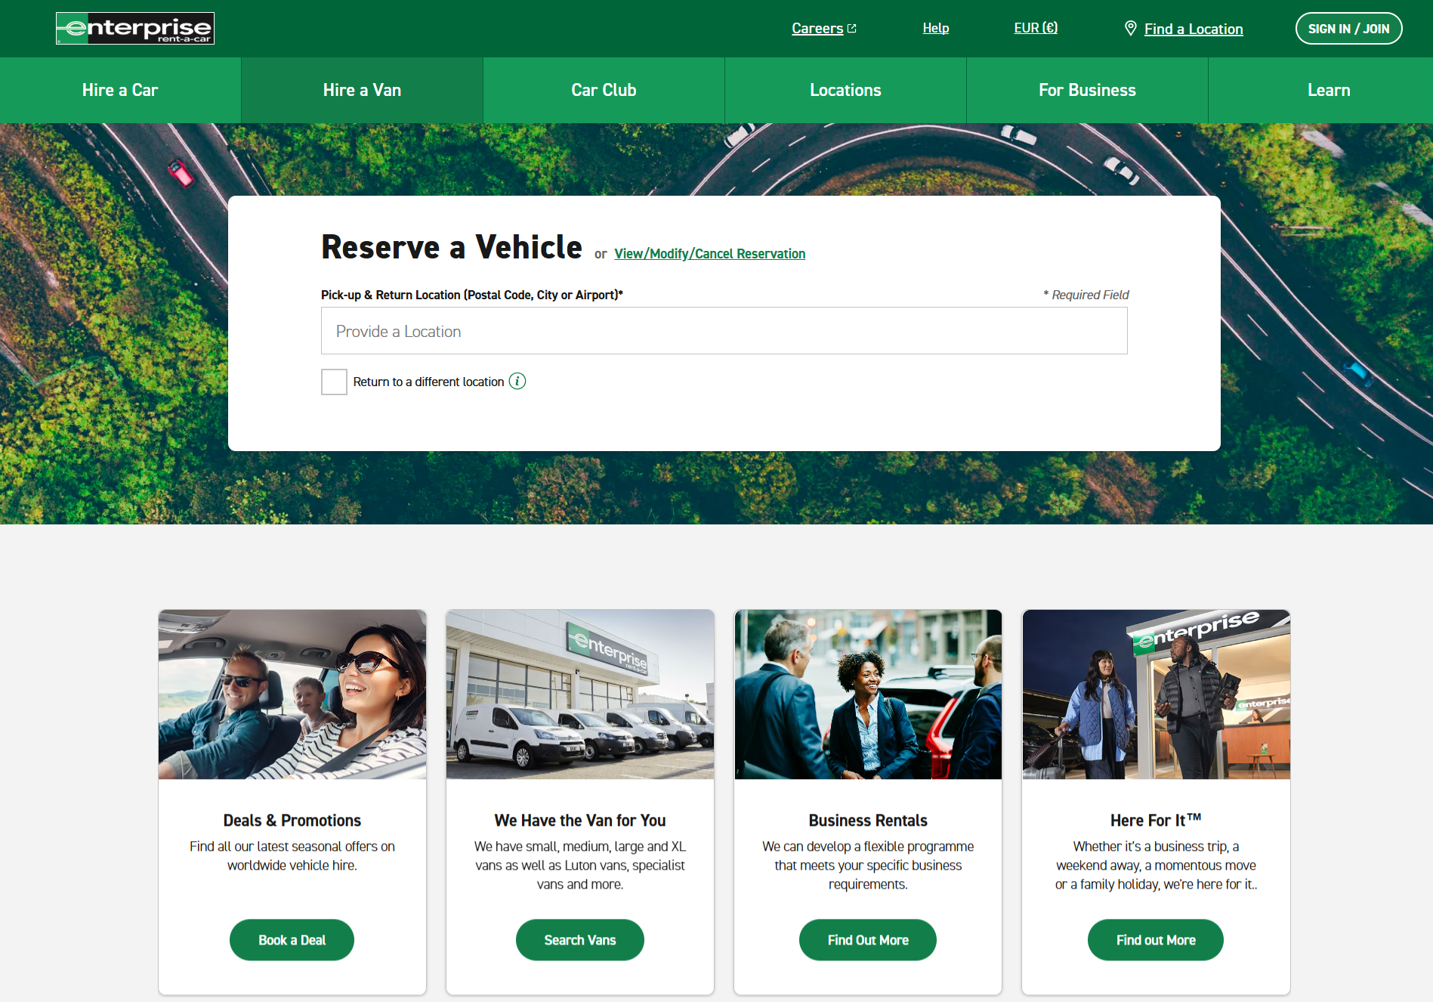1433x1002 pixels.
Task: Switch to the Hire a Van tab
Action: (x=361, y=90)
